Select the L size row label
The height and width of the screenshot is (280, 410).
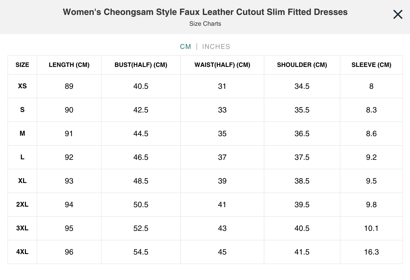[x=22, y=157]
